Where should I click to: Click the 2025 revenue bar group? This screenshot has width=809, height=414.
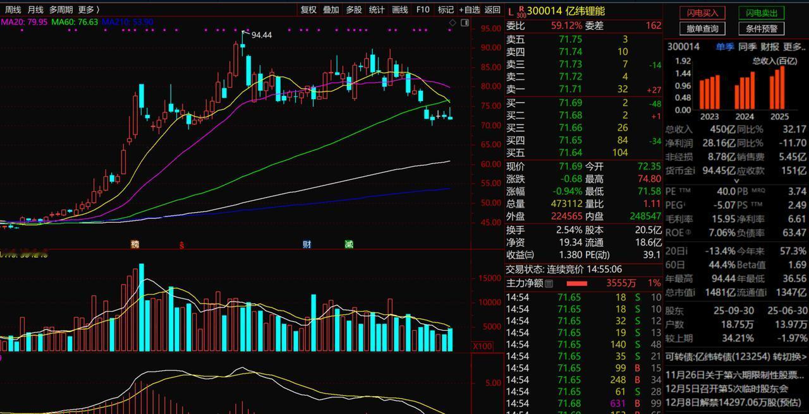coord(779,87)
